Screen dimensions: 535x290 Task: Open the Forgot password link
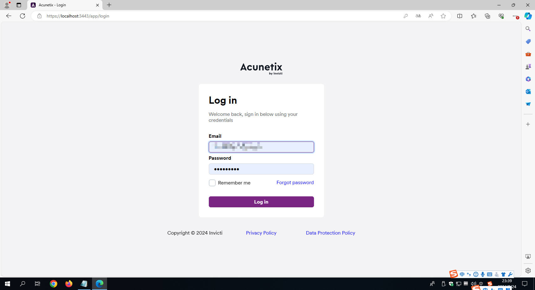[295, 183]
